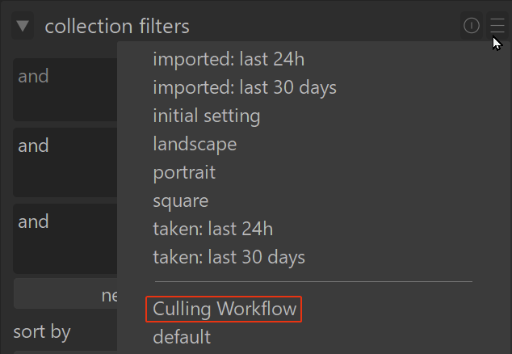Screen dimensions: 512x354
Task: Toggle the second 'and' filter operator
Action: click(33, 146)
